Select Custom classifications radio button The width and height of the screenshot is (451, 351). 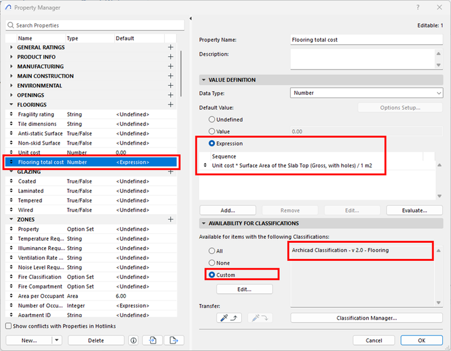coord(212,275)
